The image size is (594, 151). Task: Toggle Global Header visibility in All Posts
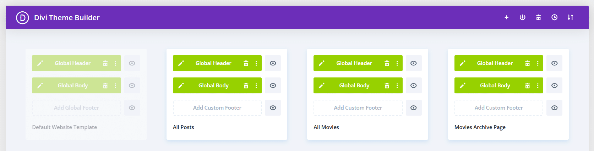point(273,63)
